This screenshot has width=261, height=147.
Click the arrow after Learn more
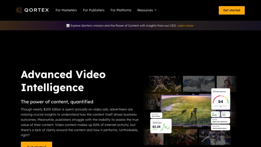pos(194,26)
